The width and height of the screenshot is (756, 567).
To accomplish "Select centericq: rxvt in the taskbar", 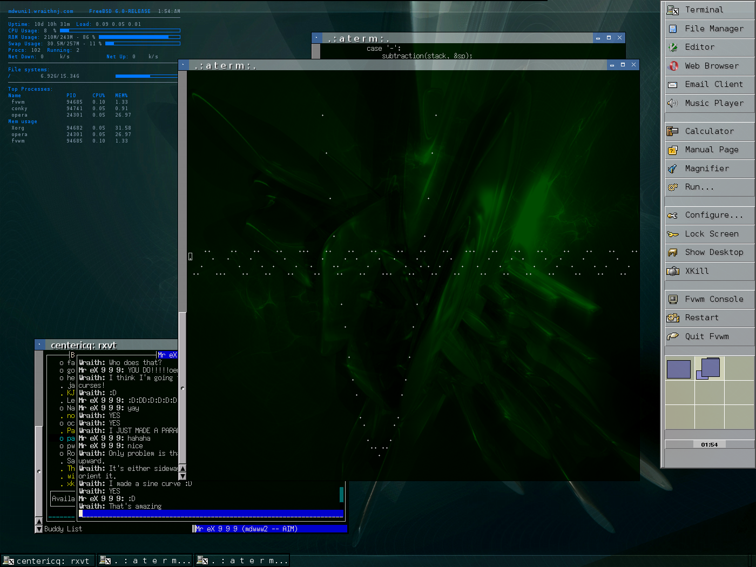I will coord(49,561).
